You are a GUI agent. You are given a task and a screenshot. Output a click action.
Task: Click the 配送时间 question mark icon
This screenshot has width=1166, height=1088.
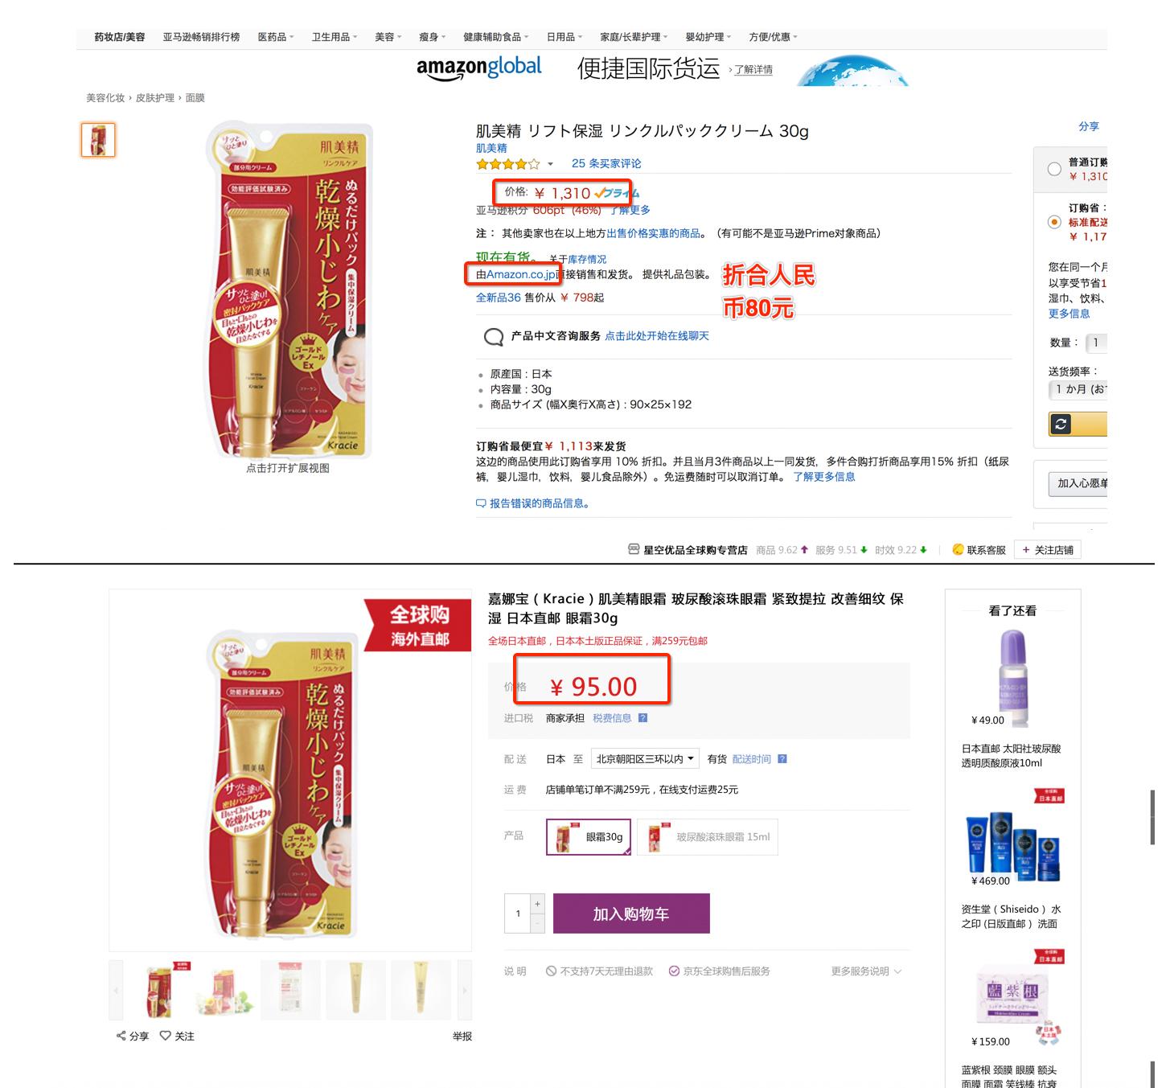782,759
